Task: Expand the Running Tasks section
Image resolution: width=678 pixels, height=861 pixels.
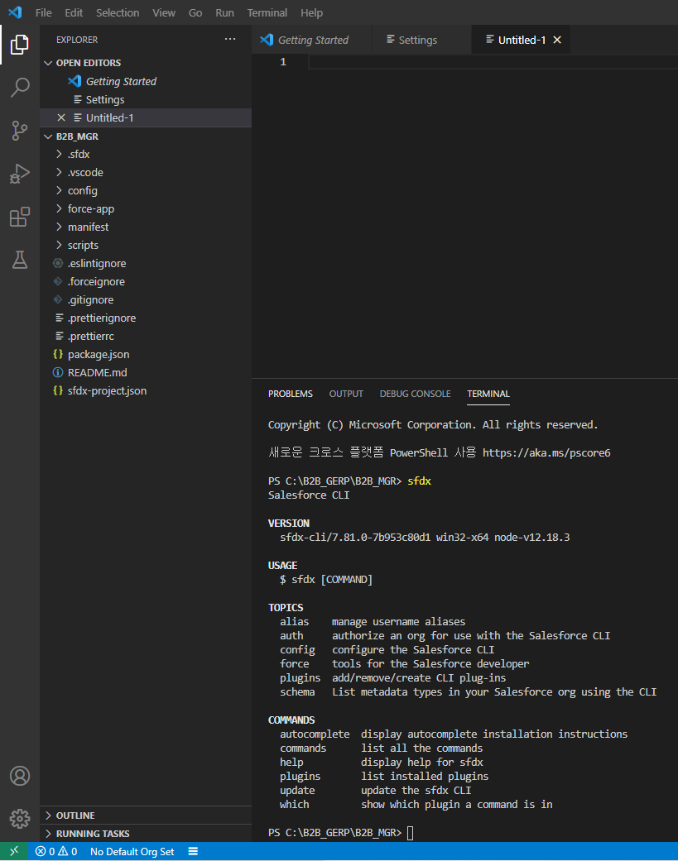Action: coord(48,834)
